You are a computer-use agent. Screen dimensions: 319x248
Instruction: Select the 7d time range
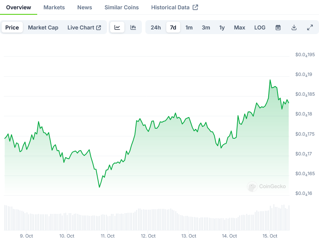click(x=173, y=28)
